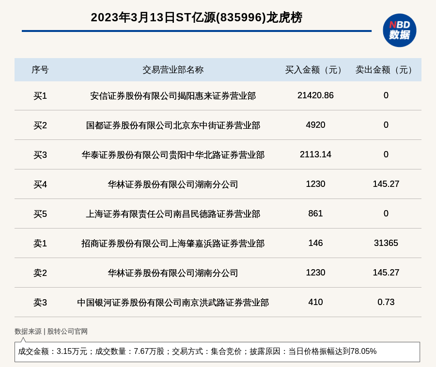This screenshot has width=436, height=367.
Task: Click the 数据来源 | 股转公司官网 source note
Action: pyautogui.click(x=51, y=332)
